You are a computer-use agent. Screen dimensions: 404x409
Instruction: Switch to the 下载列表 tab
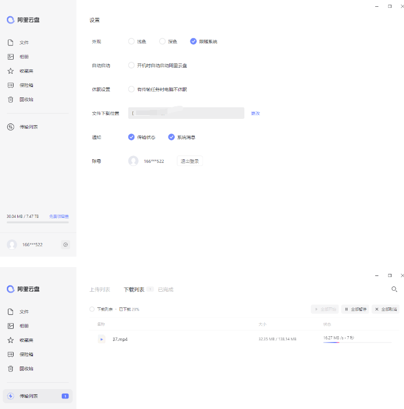point(134,290)
